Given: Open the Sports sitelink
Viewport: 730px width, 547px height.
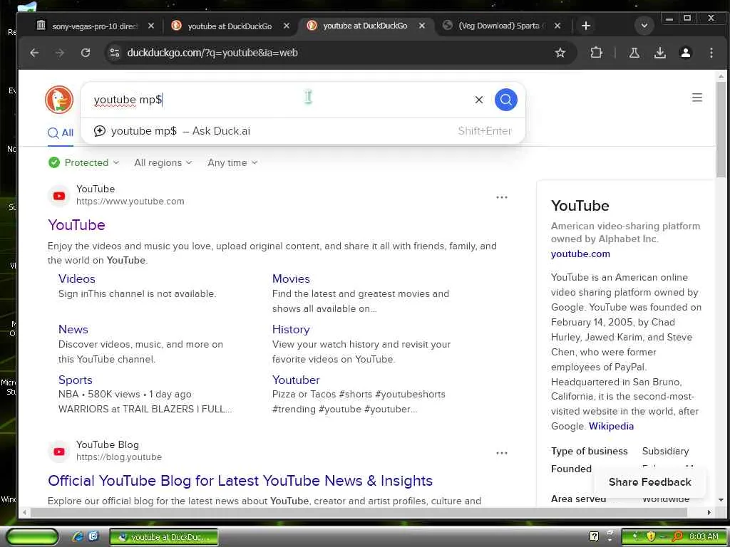Looking at the screenshot, I should 76,380.
